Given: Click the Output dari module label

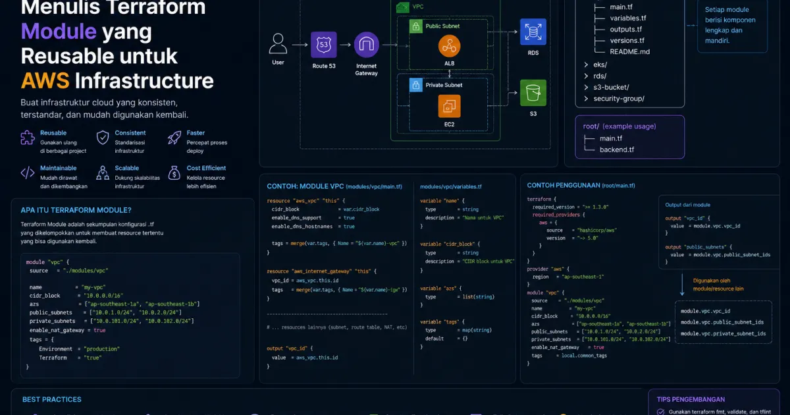Looking at the screenshot, I should click(x=687, y=205).
